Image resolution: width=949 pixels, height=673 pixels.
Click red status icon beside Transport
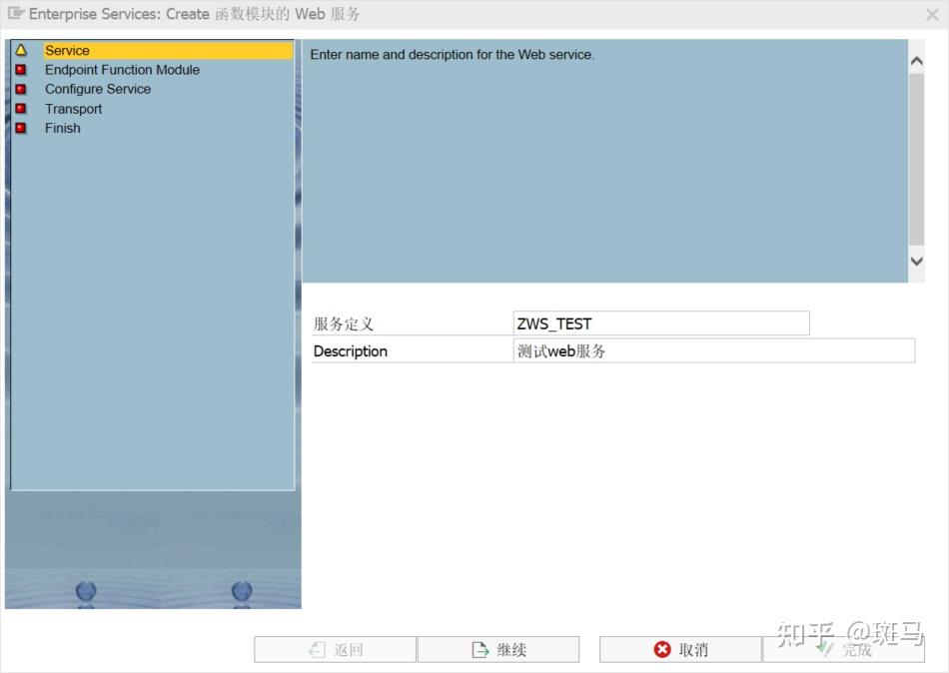30,108
